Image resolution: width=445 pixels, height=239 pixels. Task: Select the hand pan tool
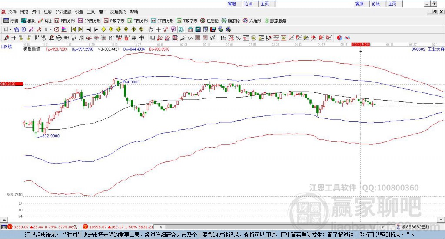click(x=151, y=29)
